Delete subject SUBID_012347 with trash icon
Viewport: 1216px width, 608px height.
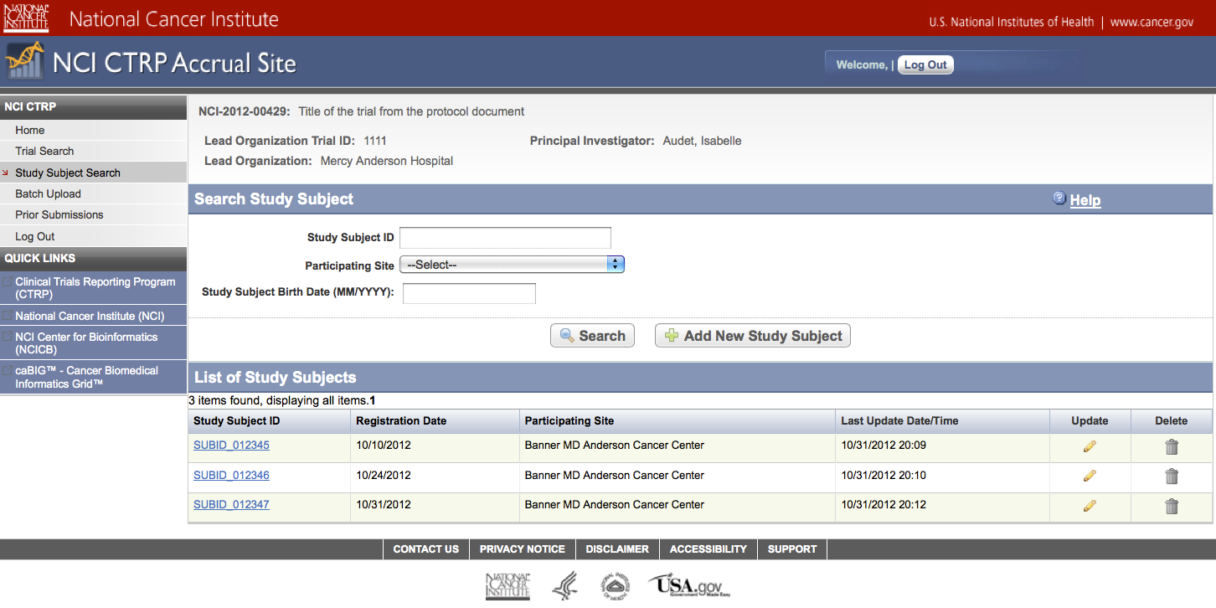click(x=1172, y=506)
